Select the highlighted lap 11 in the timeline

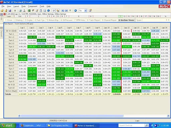[120, 16]
